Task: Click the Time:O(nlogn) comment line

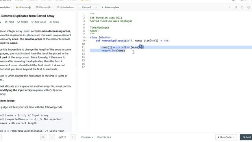Action: tap(100, 28)
